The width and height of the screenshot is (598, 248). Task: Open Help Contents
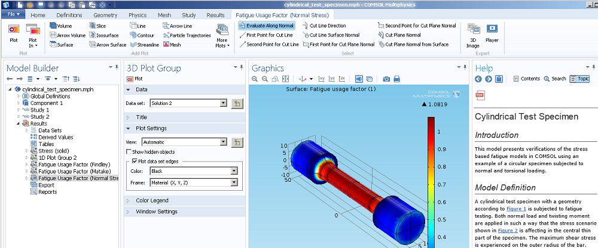pos(527,79)
